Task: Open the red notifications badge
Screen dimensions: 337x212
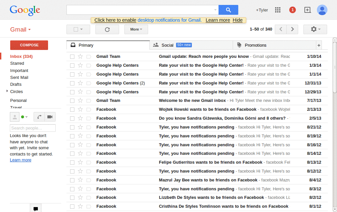Action: (x=292, y=10)
